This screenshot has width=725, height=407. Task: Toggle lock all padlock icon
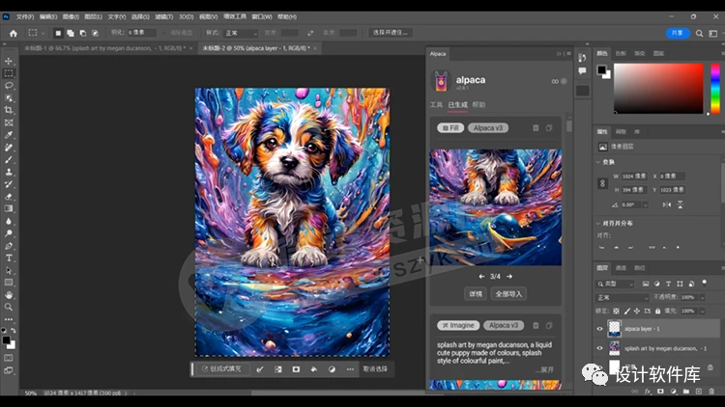tap(657, 311)
